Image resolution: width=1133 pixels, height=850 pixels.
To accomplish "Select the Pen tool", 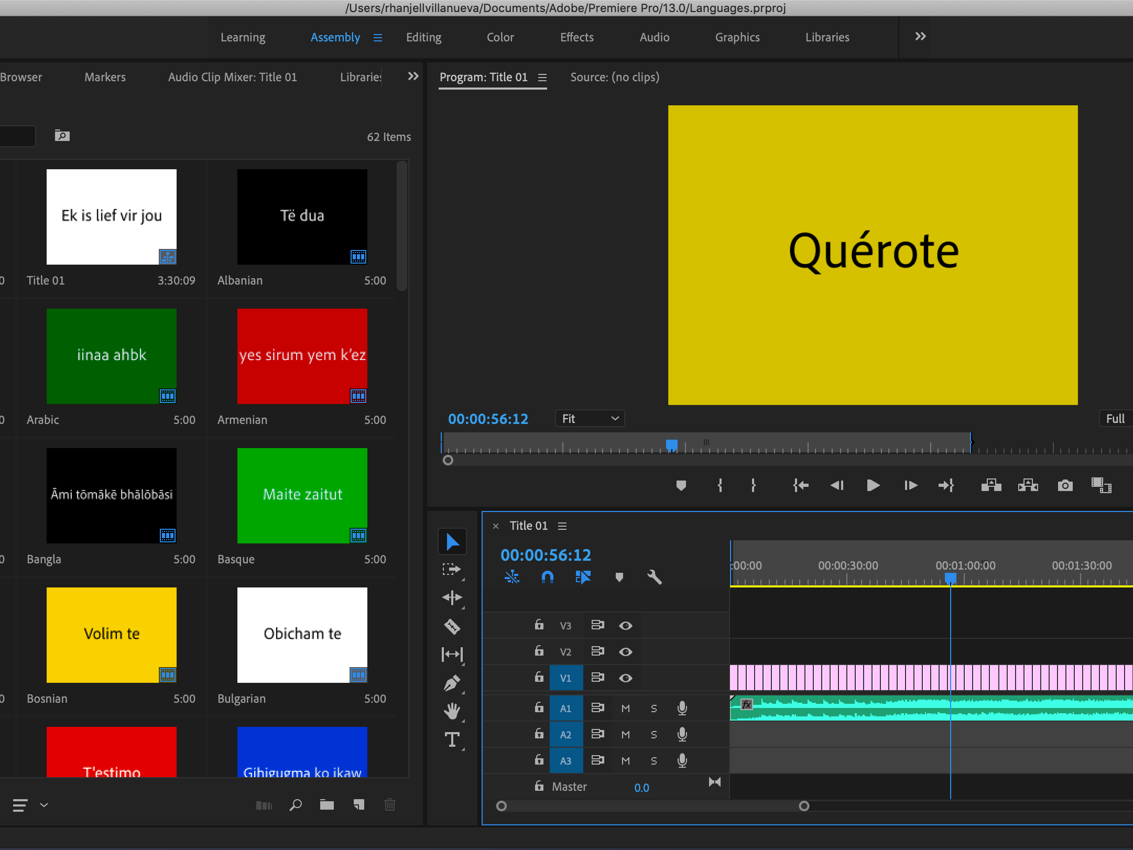I will point(452,683).
